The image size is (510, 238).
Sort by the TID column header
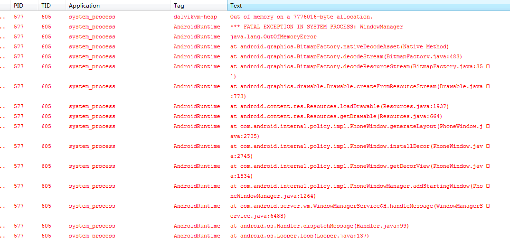pyautogui.click(x=52, y=6)
